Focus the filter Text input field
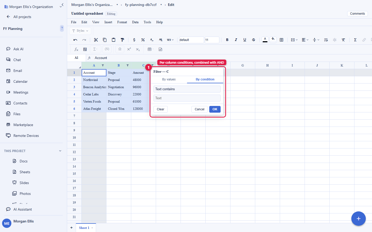372x232 pixels. pos(187,98)
